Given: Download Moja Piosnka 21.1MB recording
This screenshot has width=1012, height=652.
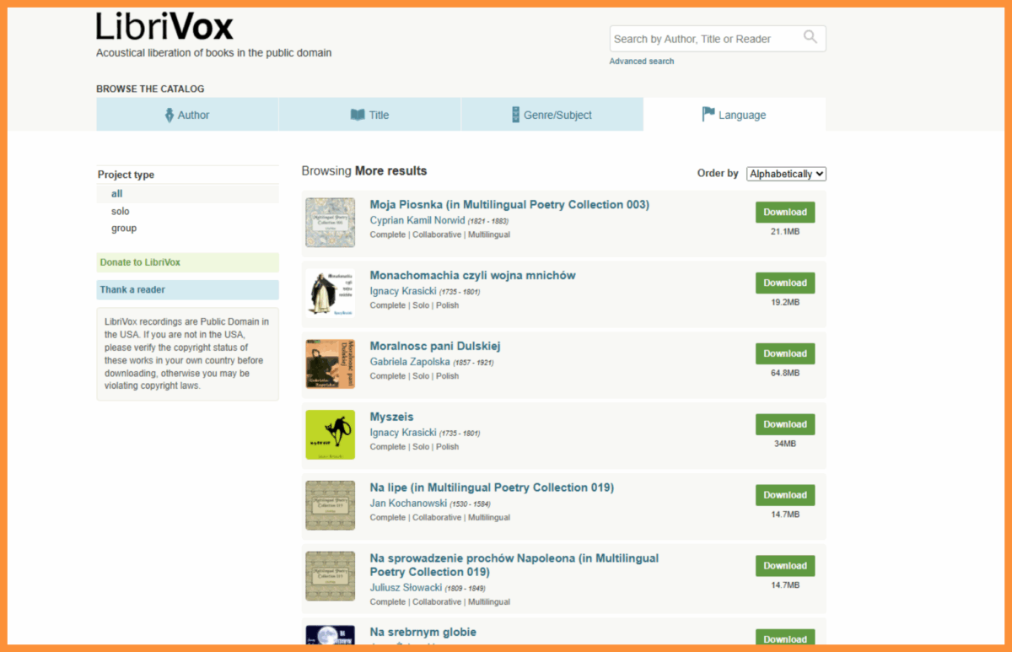Looking at the screenshot, I should pos(785,213).
